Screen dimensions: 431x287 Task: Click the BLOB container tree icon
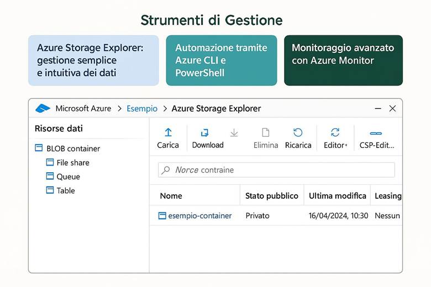[39, 148]
